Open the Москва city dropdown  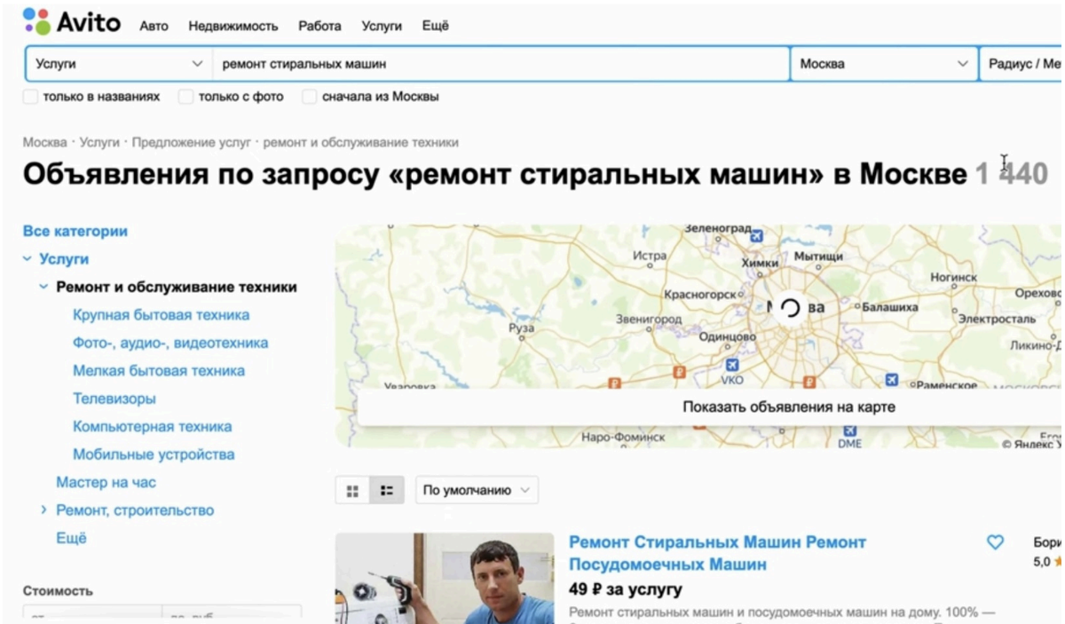[883, 64]
